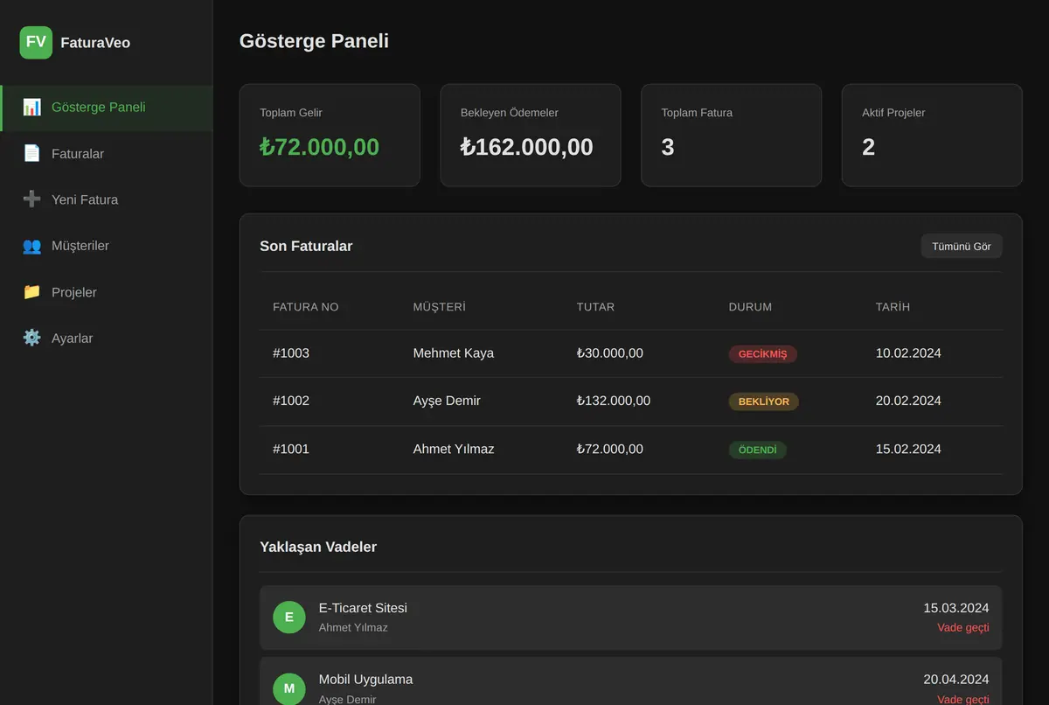Click the Tümünü Gör button
This screenshot has width=1049, height=705.
coord(962,247)
